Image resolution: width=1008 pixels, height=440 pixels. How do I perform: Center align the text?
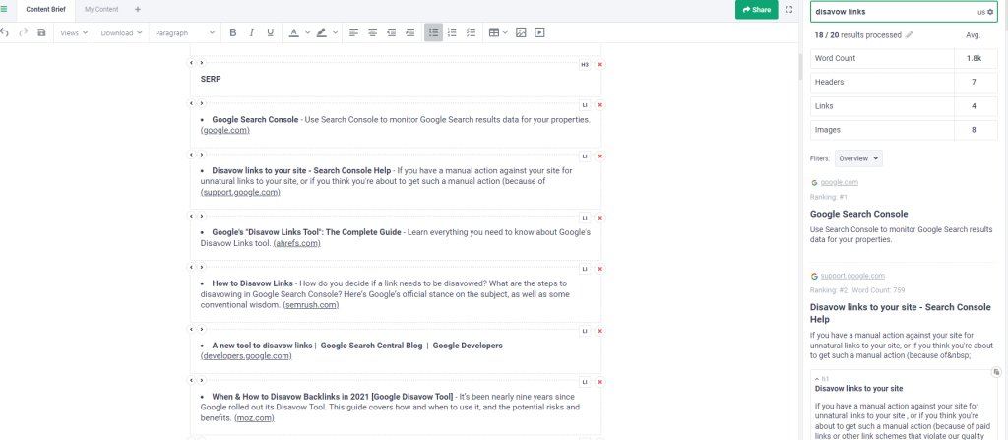click(x=372, y=32)
